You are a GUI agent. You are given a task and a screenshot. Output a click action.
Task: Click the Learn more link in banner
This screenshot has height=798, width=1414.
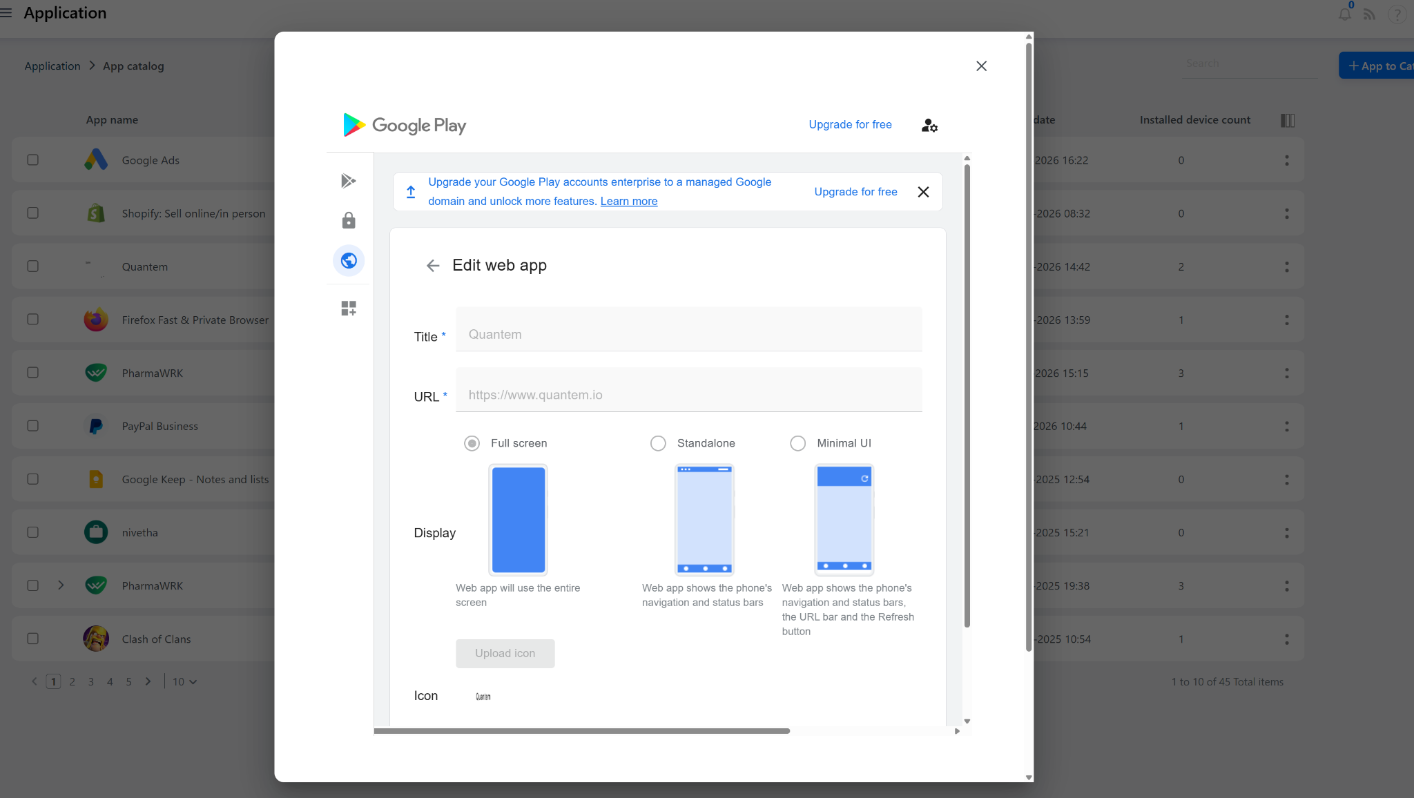(x=628, y=202)
